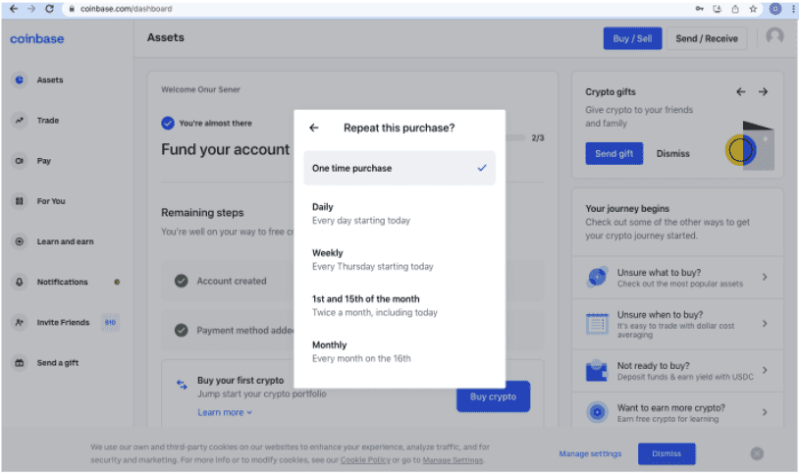
Task: Click the previous arrow in Crypto gifts card
Action: (741, 92)
